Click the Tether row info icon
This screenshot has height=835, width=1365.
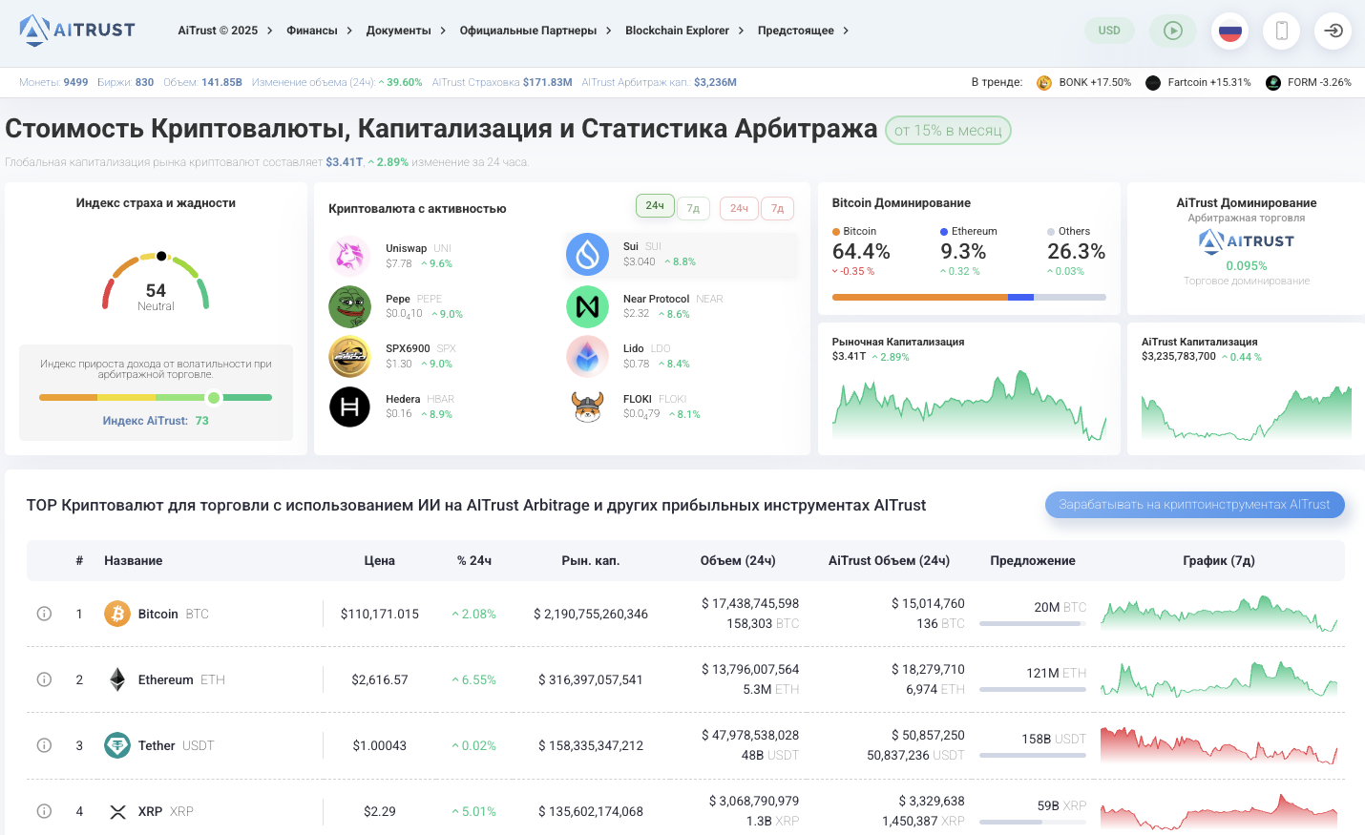pos(44,745)
